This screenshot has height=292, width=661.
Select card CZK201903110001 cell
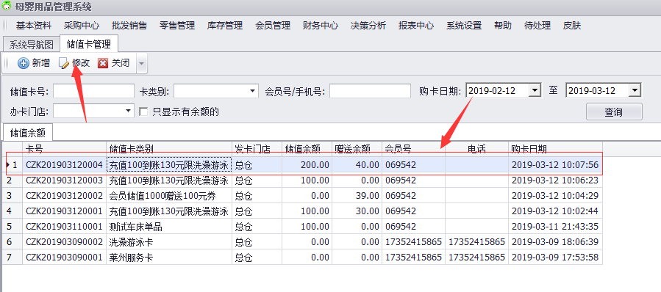click(x=64, y=227)
